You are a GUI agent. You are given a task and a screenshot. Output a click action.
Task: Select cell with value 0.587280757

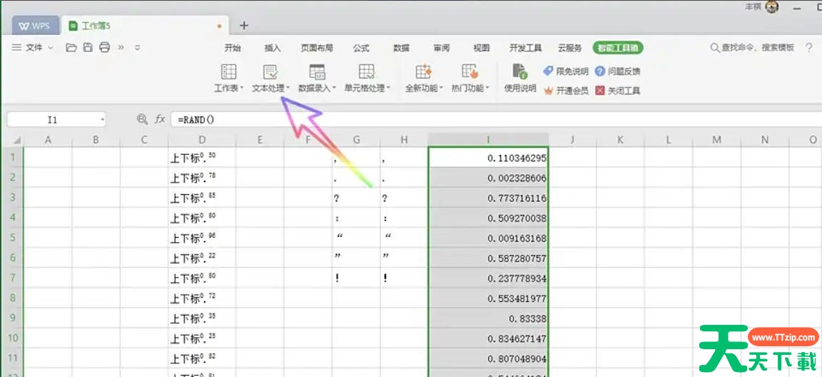488,258
